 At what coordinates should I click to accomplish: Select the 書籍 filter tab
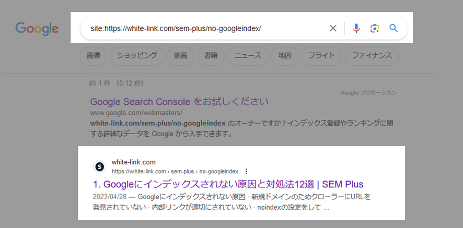(x=211, y=56)
